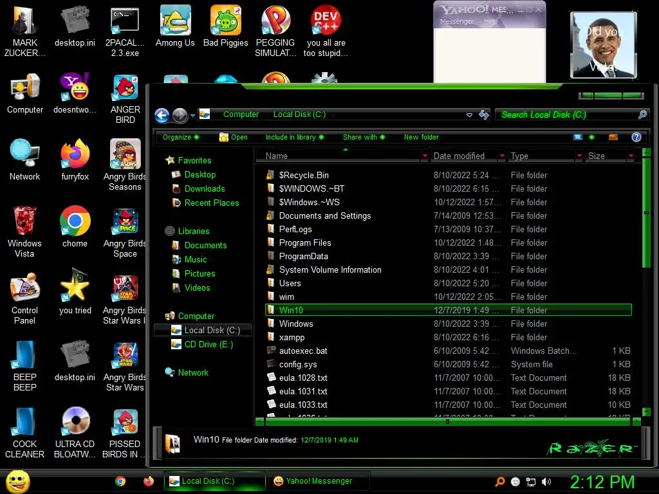Select the DEV C++ 'you all are too stupid' icon
The width and height of the screenshot is (659, 494).
326,31
